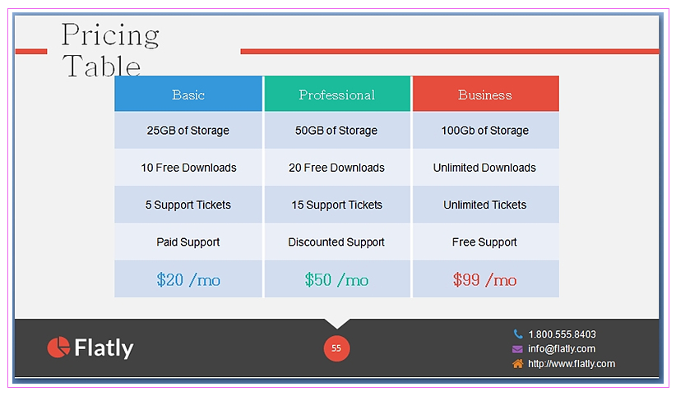Click the '10 Free Downloads' cell
The width and height of the screenshot is (676, 396).
point(188,167)
